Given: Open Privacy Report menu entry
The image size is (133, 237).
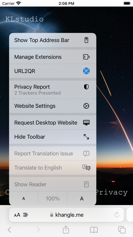Looking at the screenshot, I should pyautogui.click(x=53, y=90).
